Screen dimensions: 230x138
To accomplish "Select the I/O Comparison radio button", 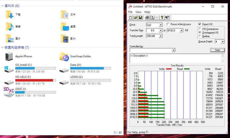I will (200, 29).
